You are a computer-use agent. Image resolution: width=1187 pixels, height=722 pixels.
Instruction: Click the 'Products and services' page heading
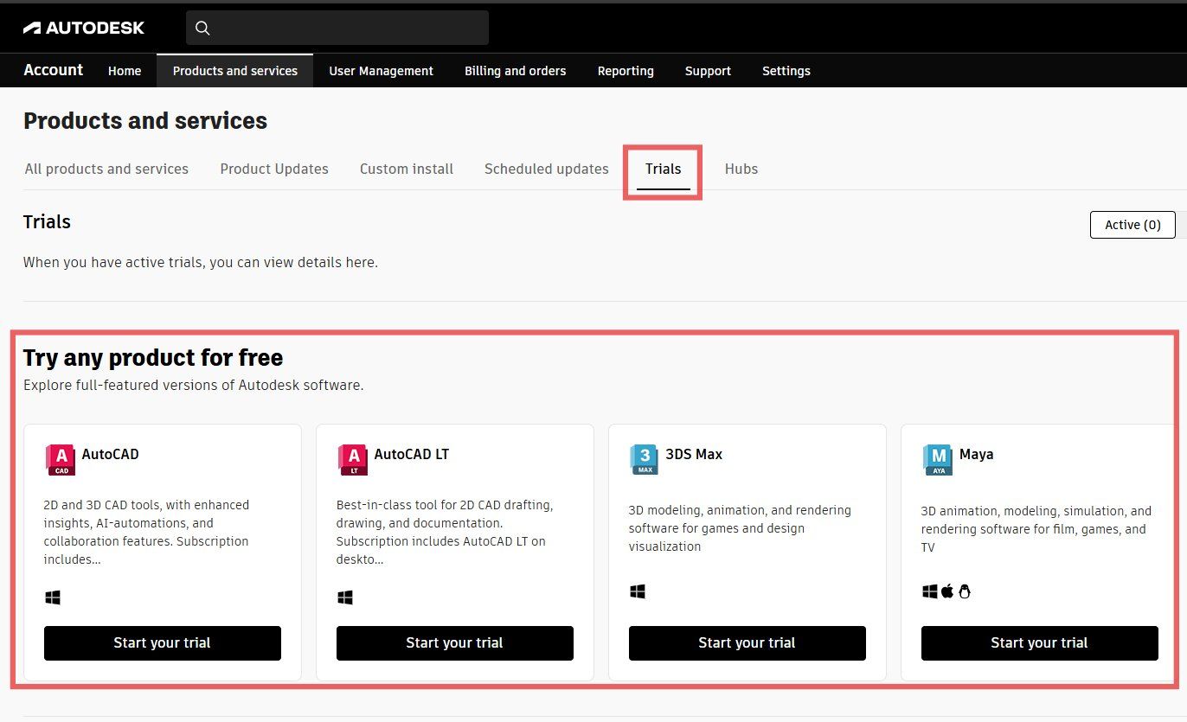click(x=145, y=121)
